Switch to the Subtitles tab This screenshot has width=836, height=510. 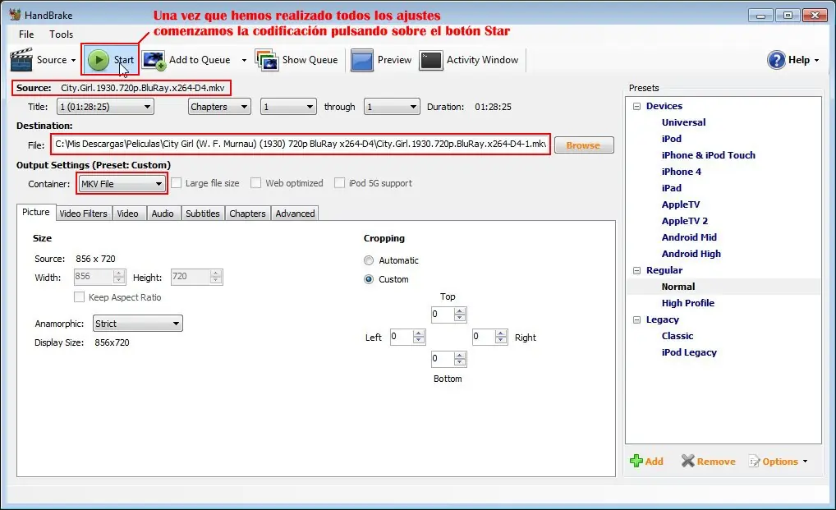(203, 214)
